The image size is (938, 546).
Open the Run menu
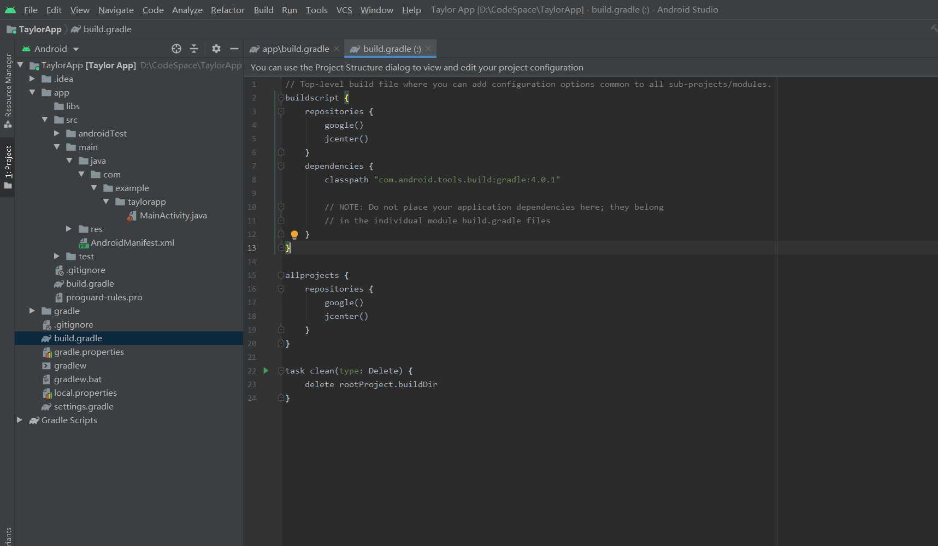click(x=290, y=10)
